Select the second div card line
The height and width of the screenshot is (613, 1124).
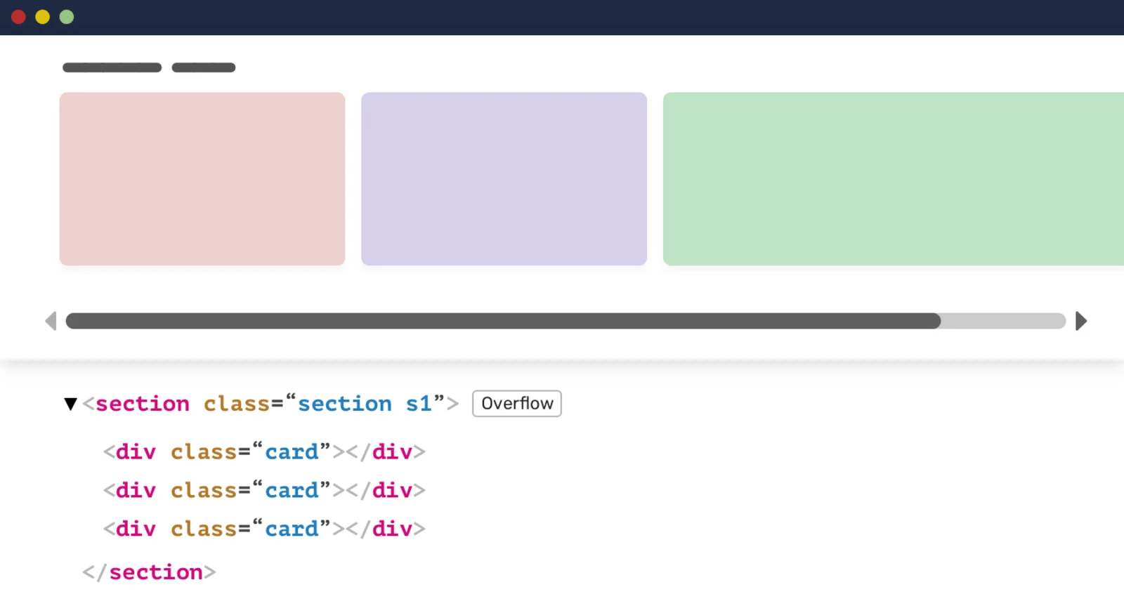[x=264, y=490]
